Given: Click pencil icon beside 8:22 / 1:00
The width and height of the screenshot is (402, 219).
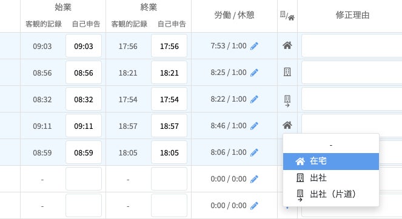Looking at the screenshot, I should tap(254, 100).
